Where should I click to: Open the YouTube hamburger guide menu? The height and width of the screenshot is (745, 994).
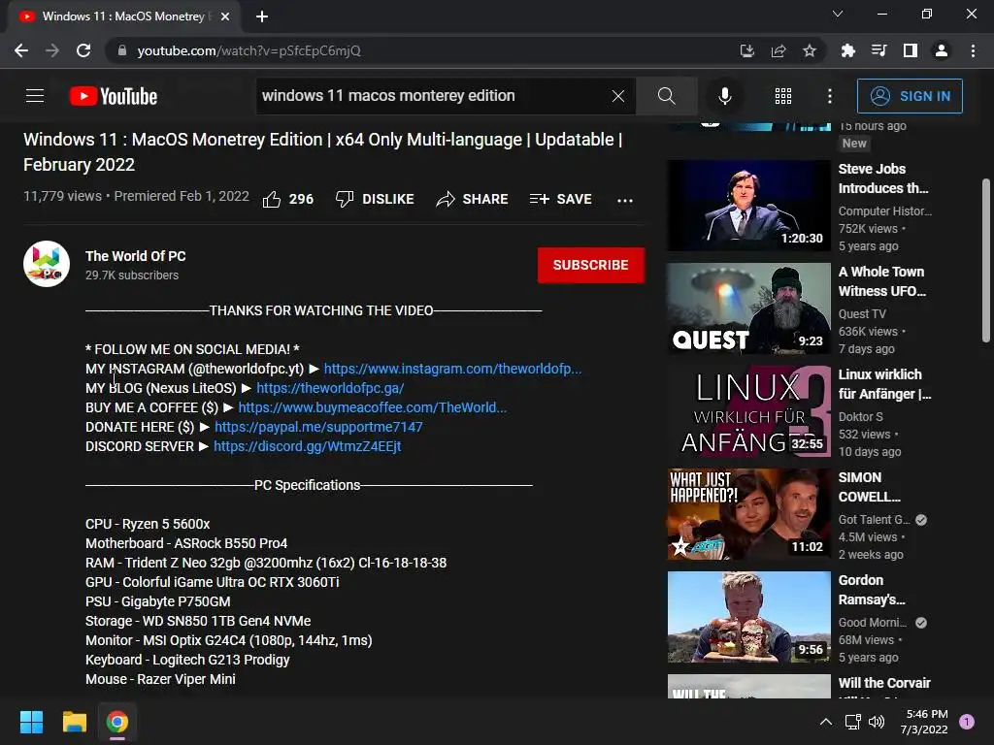coord(35,96)
